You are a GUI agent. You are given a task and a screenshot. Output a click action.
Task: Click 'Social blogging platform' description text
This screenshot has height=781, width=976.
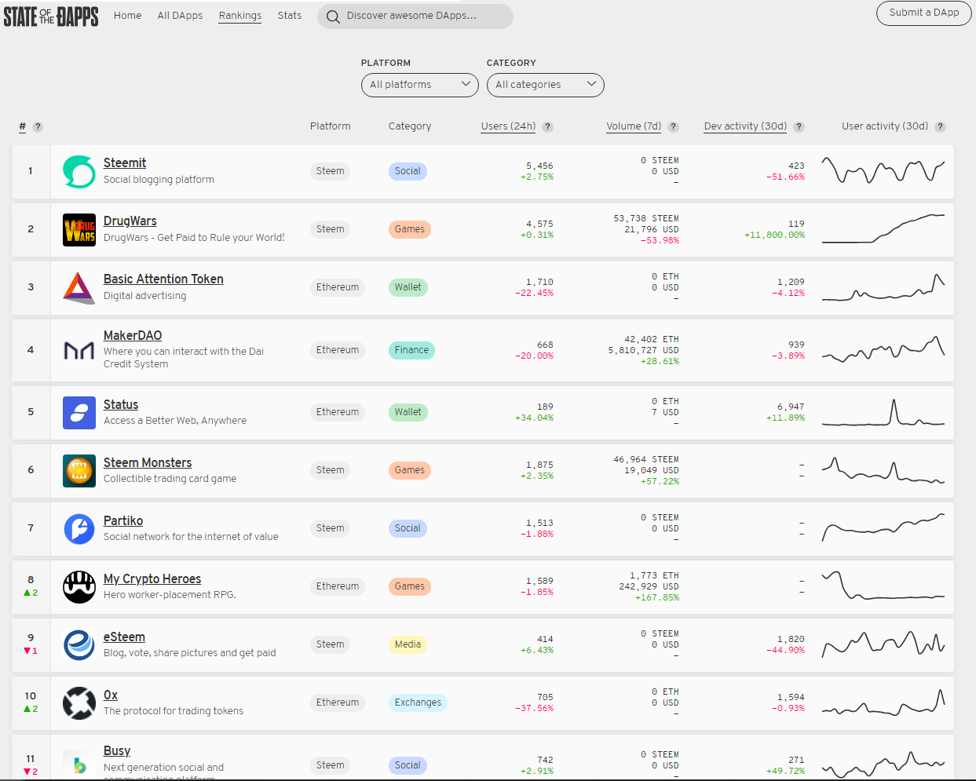click(159, 180)
